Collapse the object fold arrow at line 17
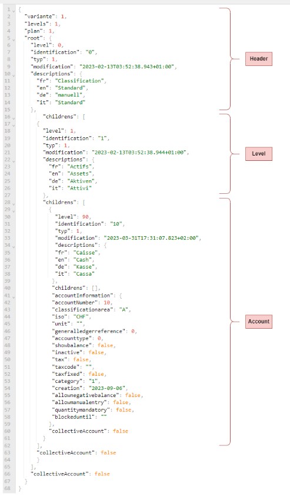The image size is (290, 496). pos(14,125)
